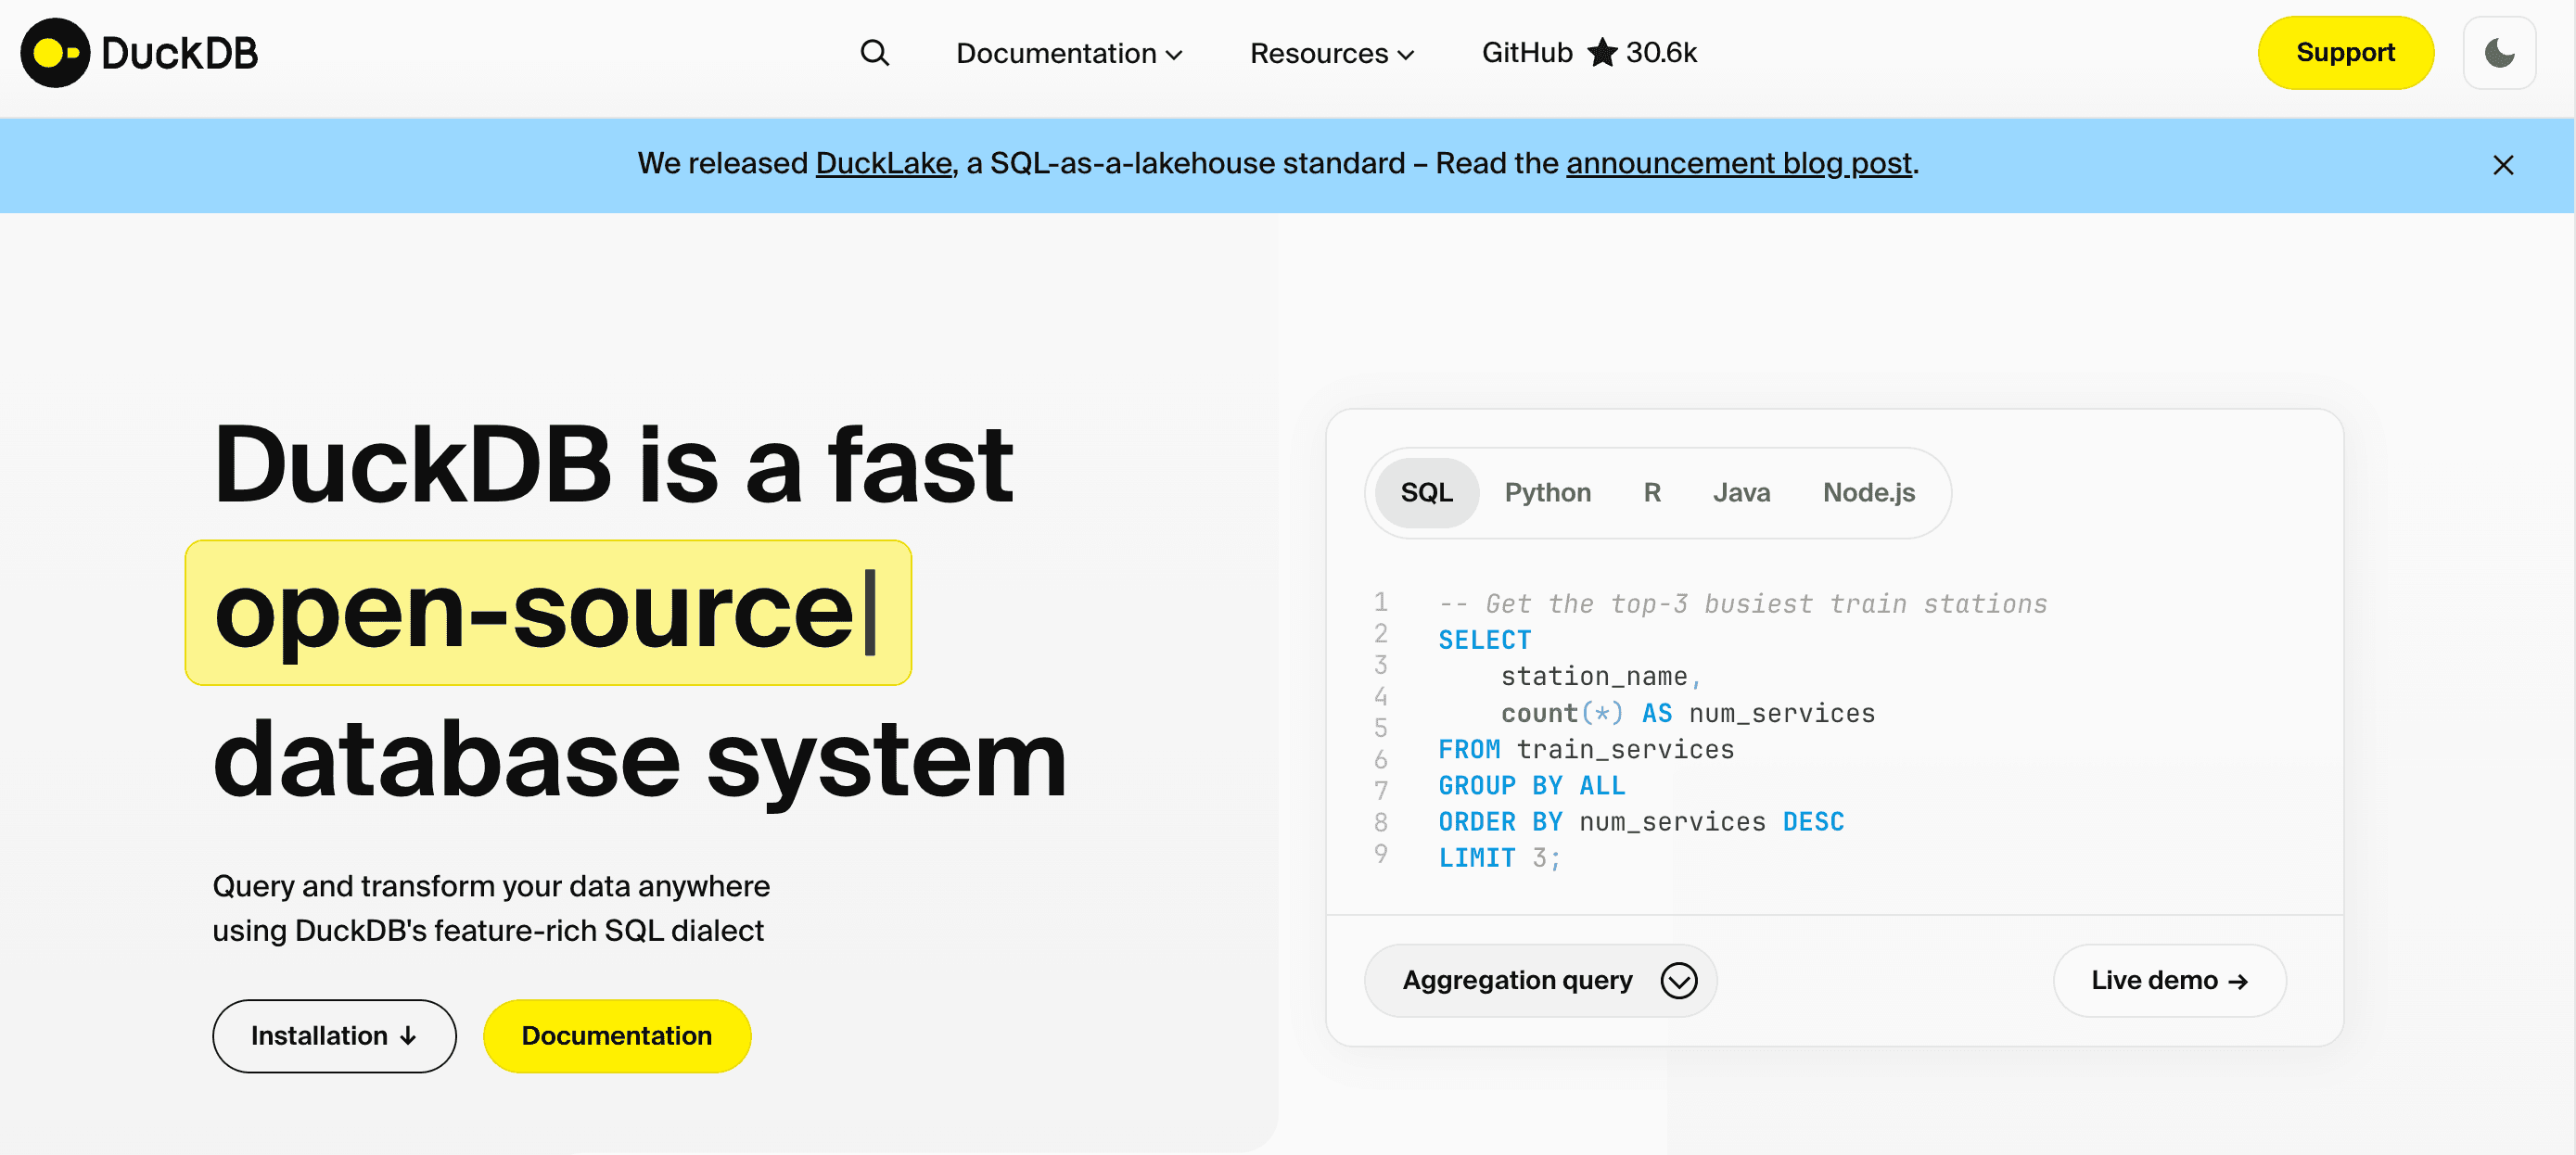Click the DuckDB wordmark text
Image resolution: width=2576 pixels, height=1155 pixels.
coord(180,53)
